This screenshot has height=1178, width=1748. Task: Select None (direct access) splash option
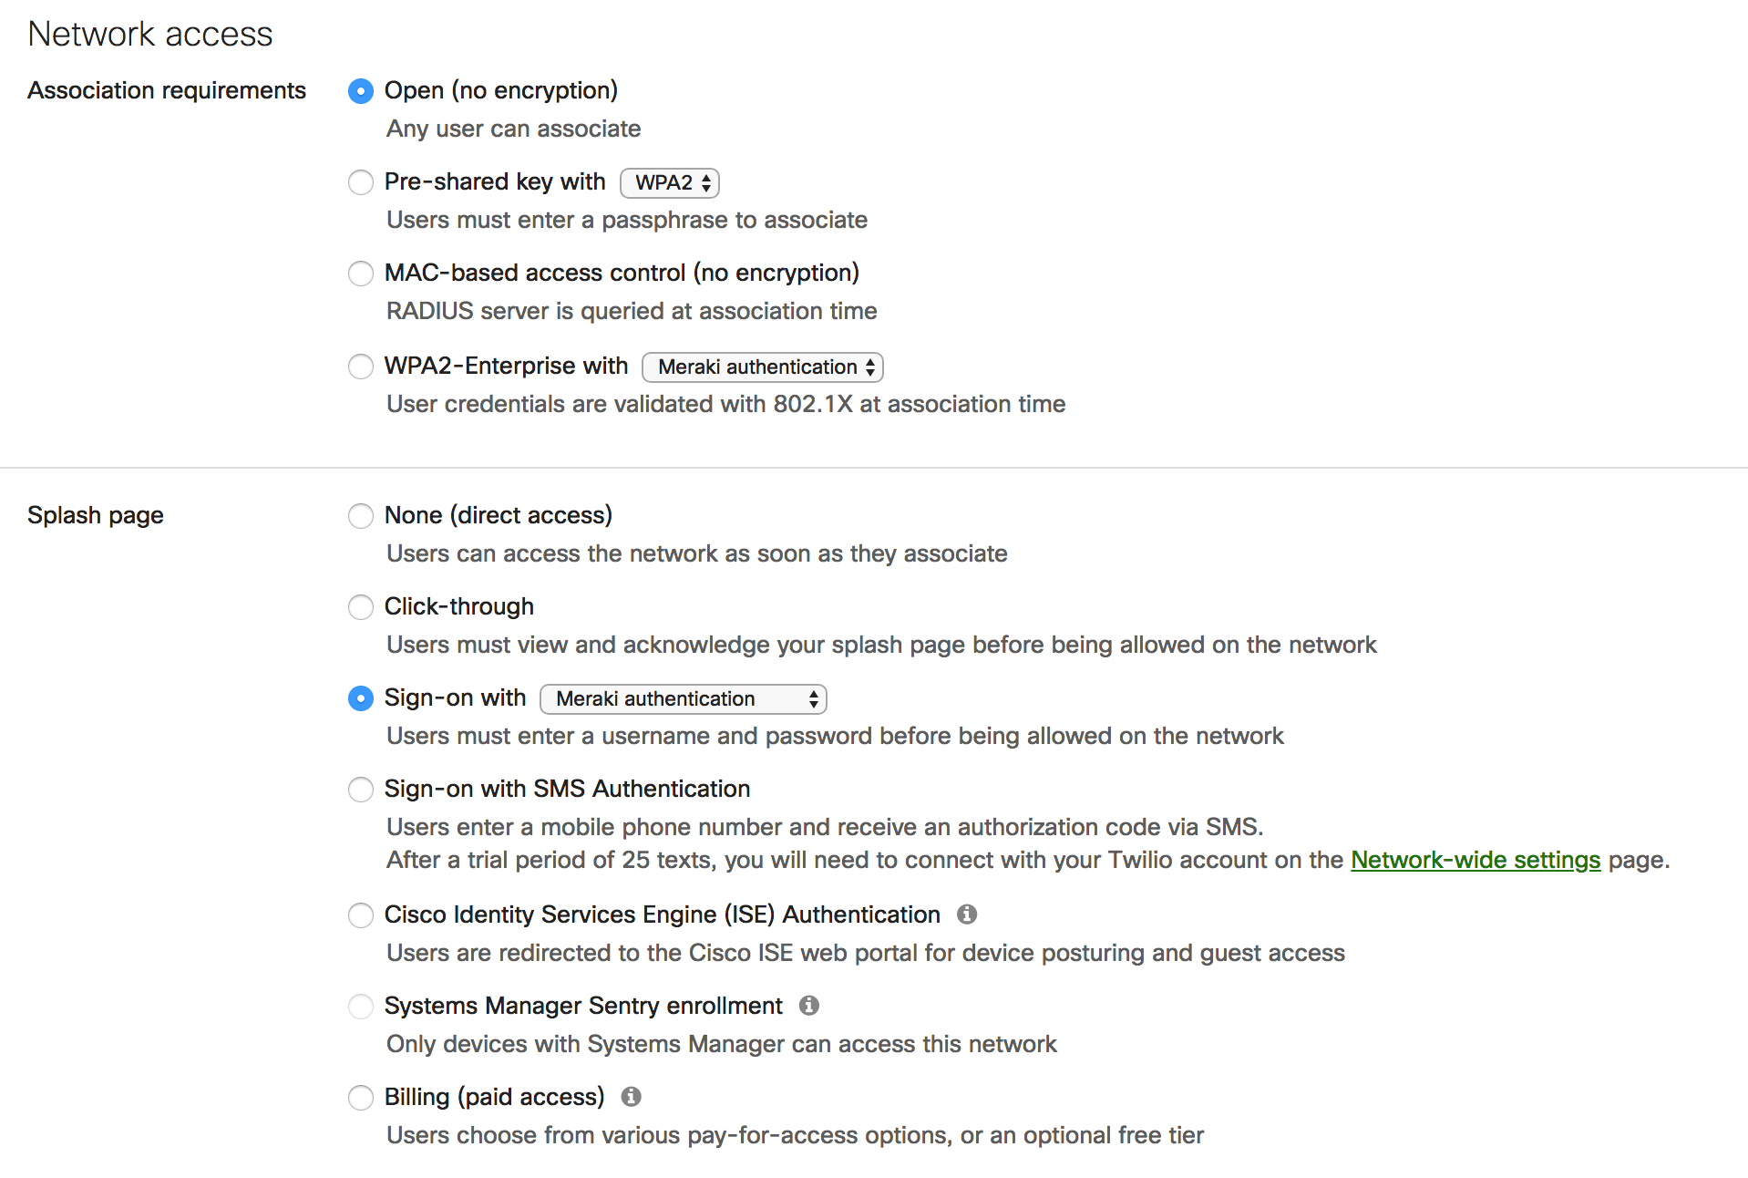361,516
